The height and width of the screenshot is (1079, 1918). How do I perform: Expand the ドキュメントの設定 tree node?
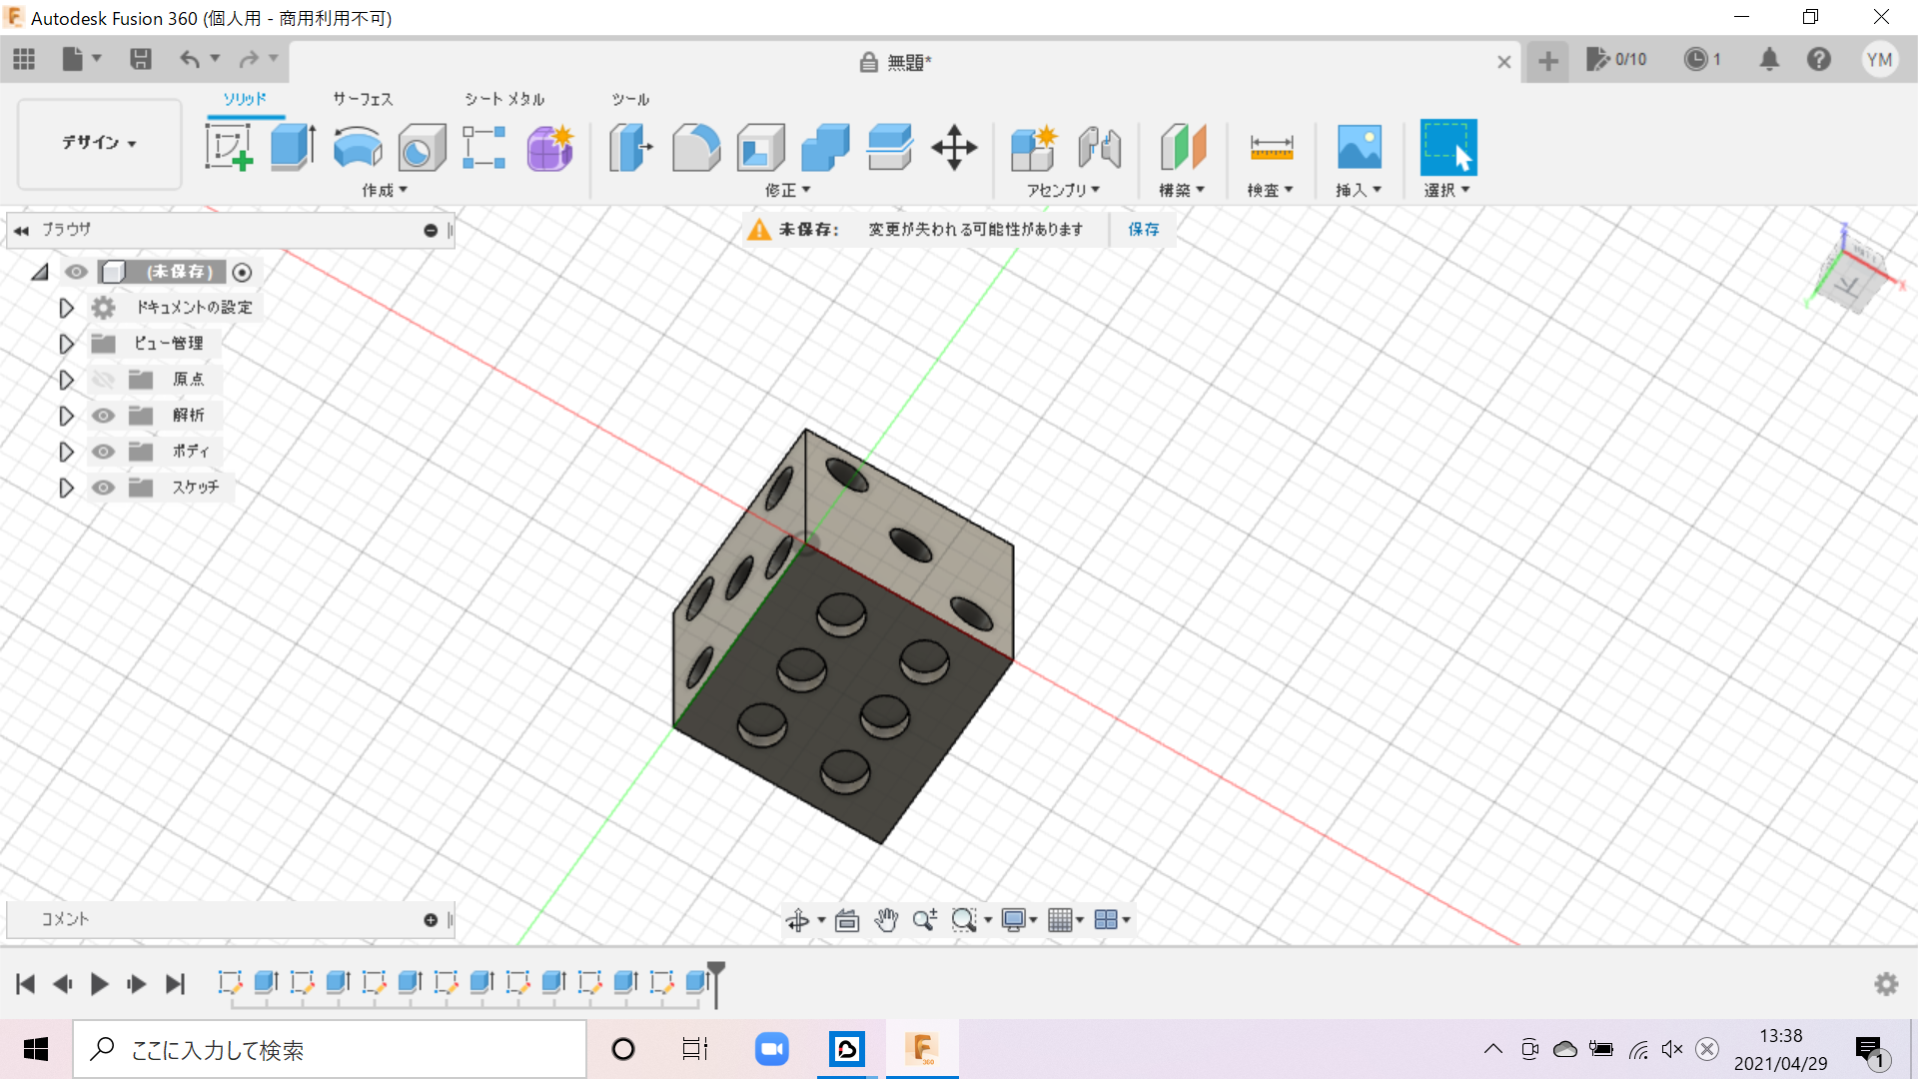66,308
